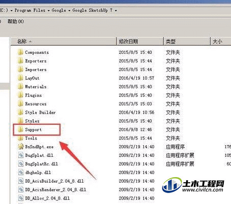
Task: Click the dbghelp.dll file name
Action: point(38,173)
